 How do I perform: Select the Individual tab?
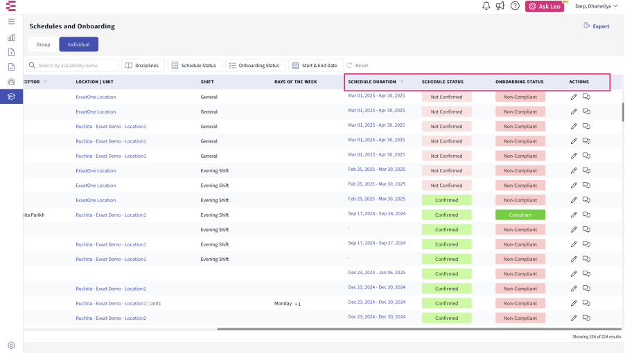[x=78, y=44]
